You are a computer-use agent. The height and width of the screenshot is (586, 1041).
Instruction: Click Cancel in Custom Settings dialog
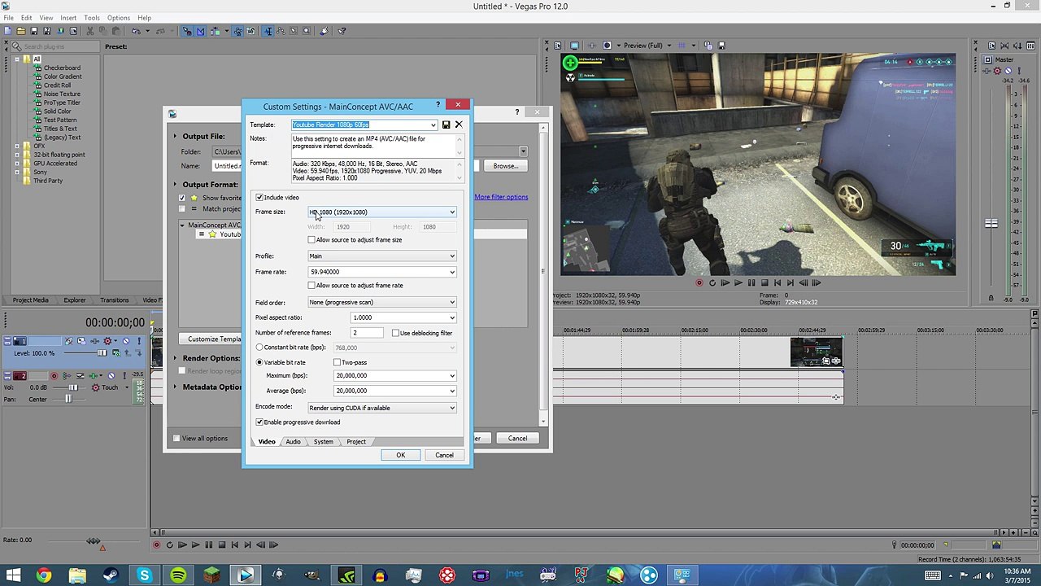click(444, 455)
